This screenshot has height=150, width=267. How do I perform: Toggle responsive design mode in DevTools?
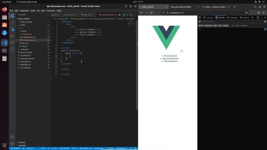click(258, 17)
